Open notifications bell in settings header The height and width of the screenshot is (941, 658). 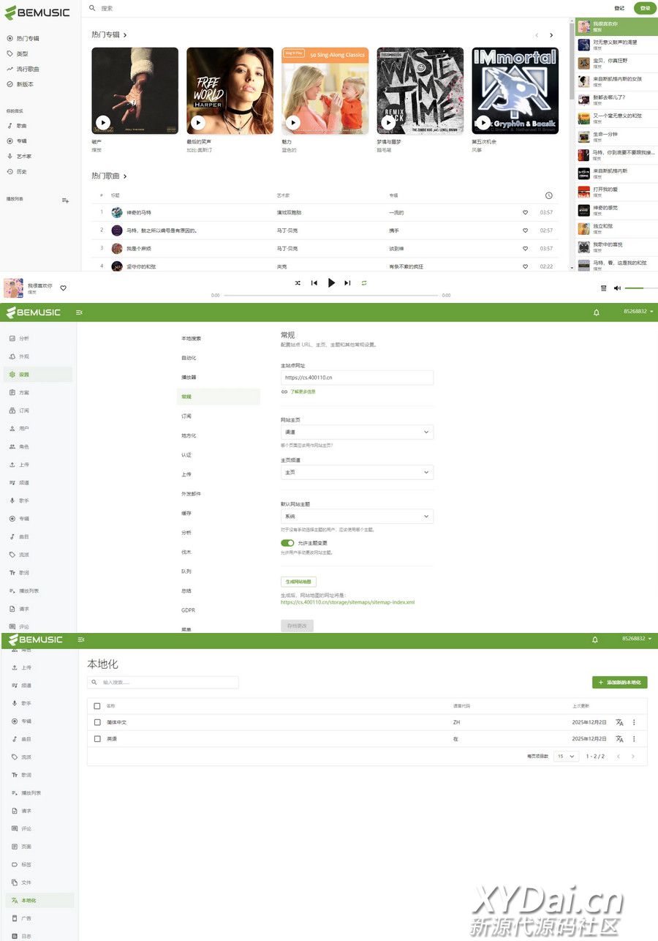596,312
